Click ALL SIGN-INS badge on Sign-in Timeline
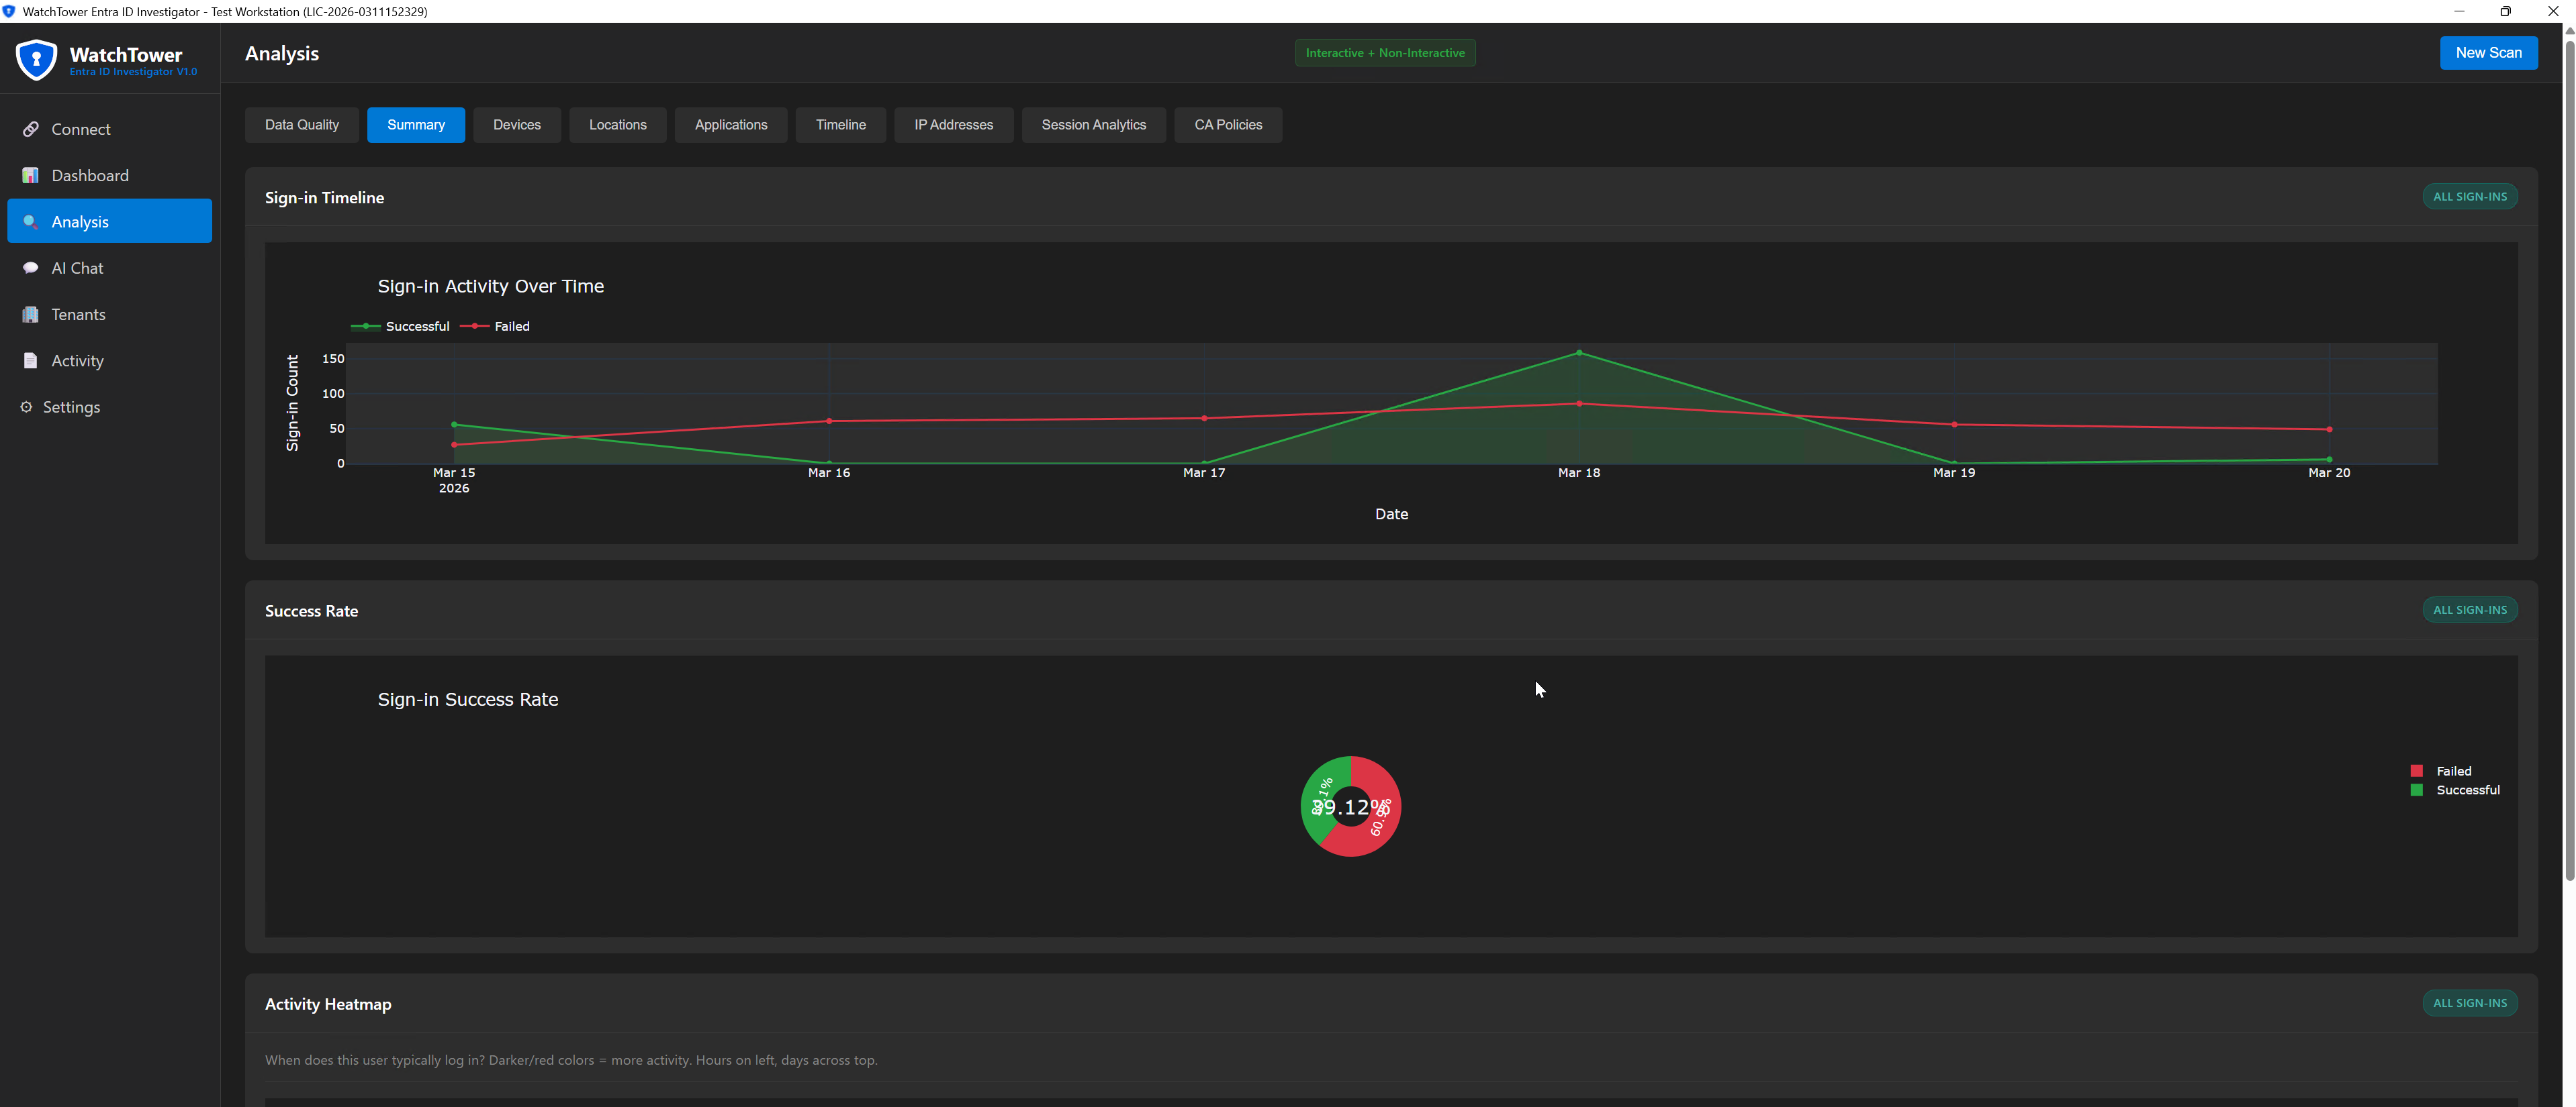 pos(2470,196)
